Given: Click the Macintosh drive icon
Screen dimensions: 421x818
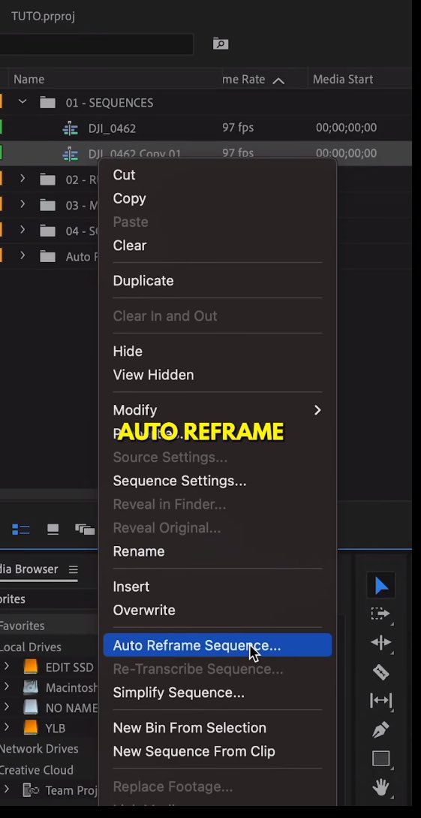Looking at the screenshot, I should [31, 687].
